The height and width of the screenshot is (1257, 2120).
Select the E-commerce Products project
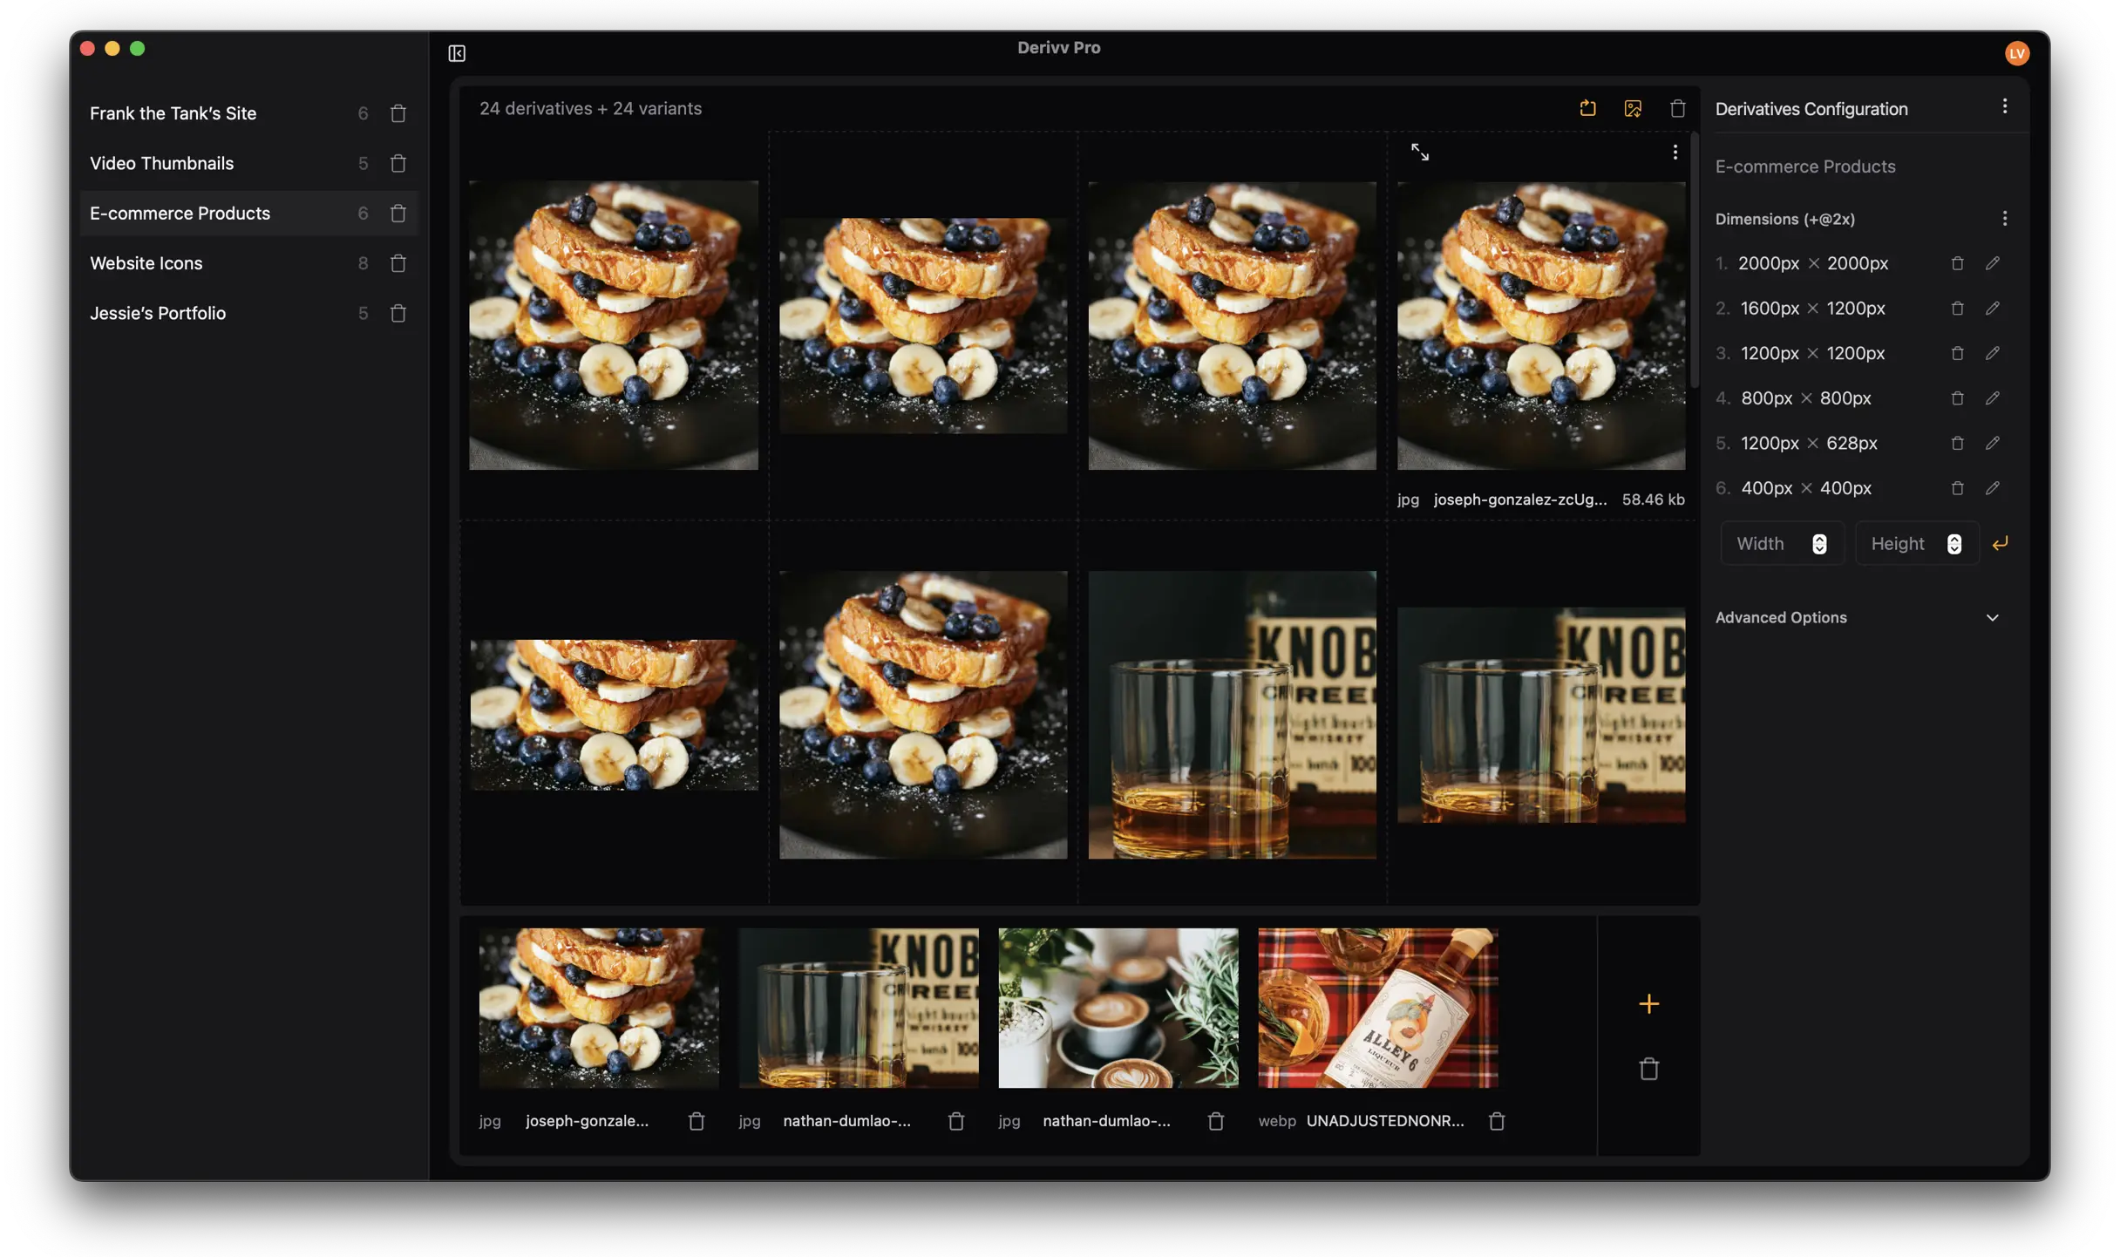click(x=180, y=213)
